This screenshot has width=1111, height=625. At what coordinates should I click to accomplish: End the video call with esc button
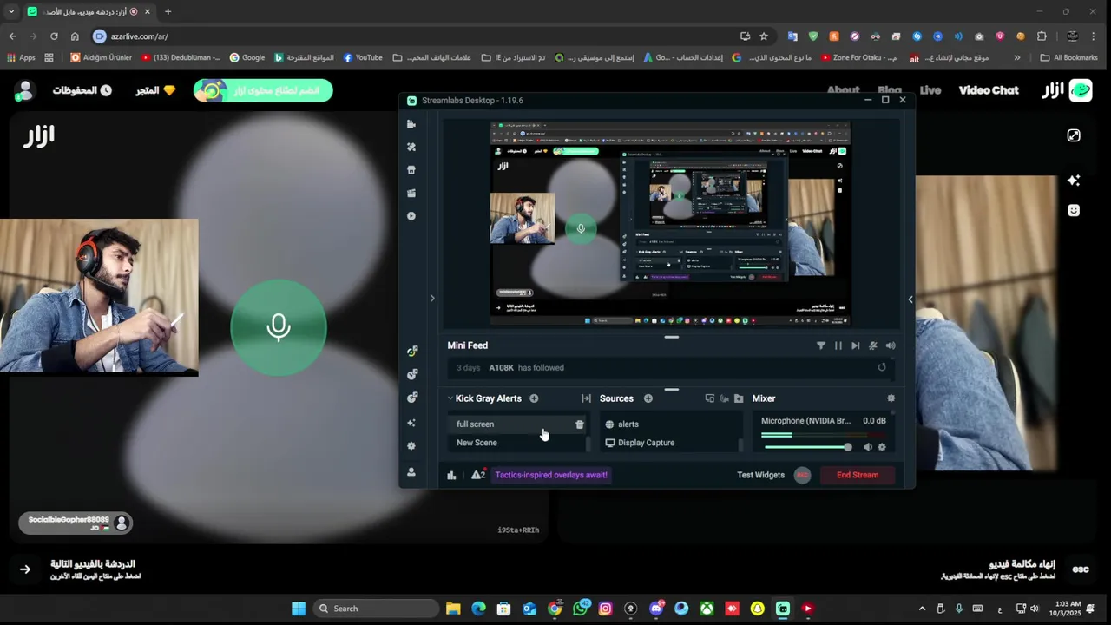[x=1081, y=569]
